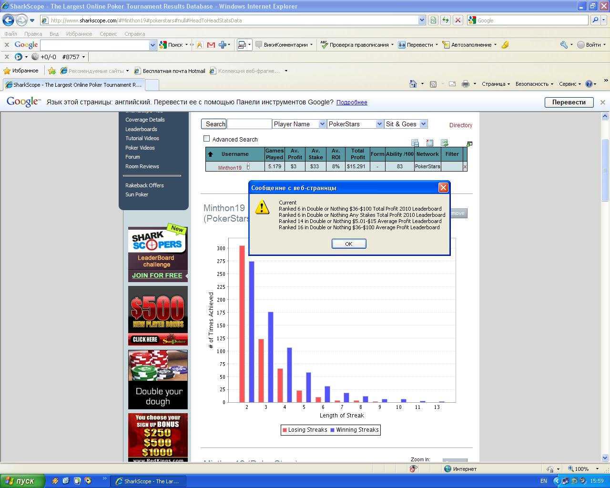This screenshot has width=610, height=488.
Task: Open the Sit & Goes dropdown
Action: (x=406, y=124)
